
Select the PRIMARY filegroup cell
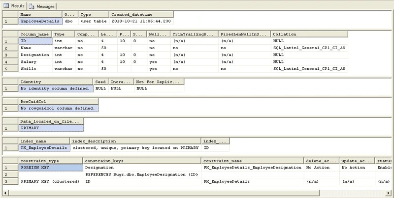(x=51, y=128)
